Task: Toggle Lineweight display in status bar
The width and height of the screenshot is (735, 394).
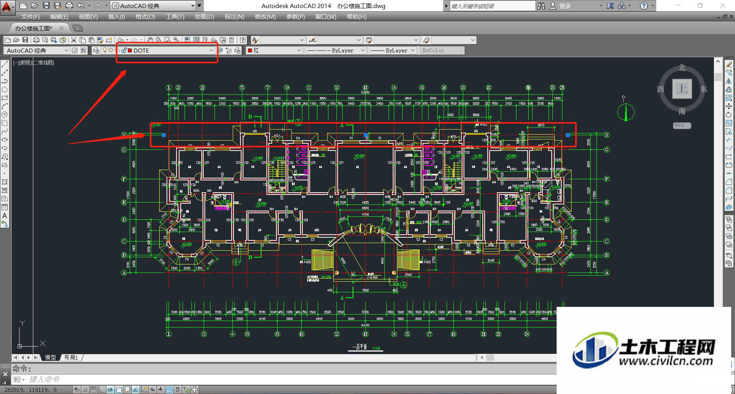Action: (161, 390)
